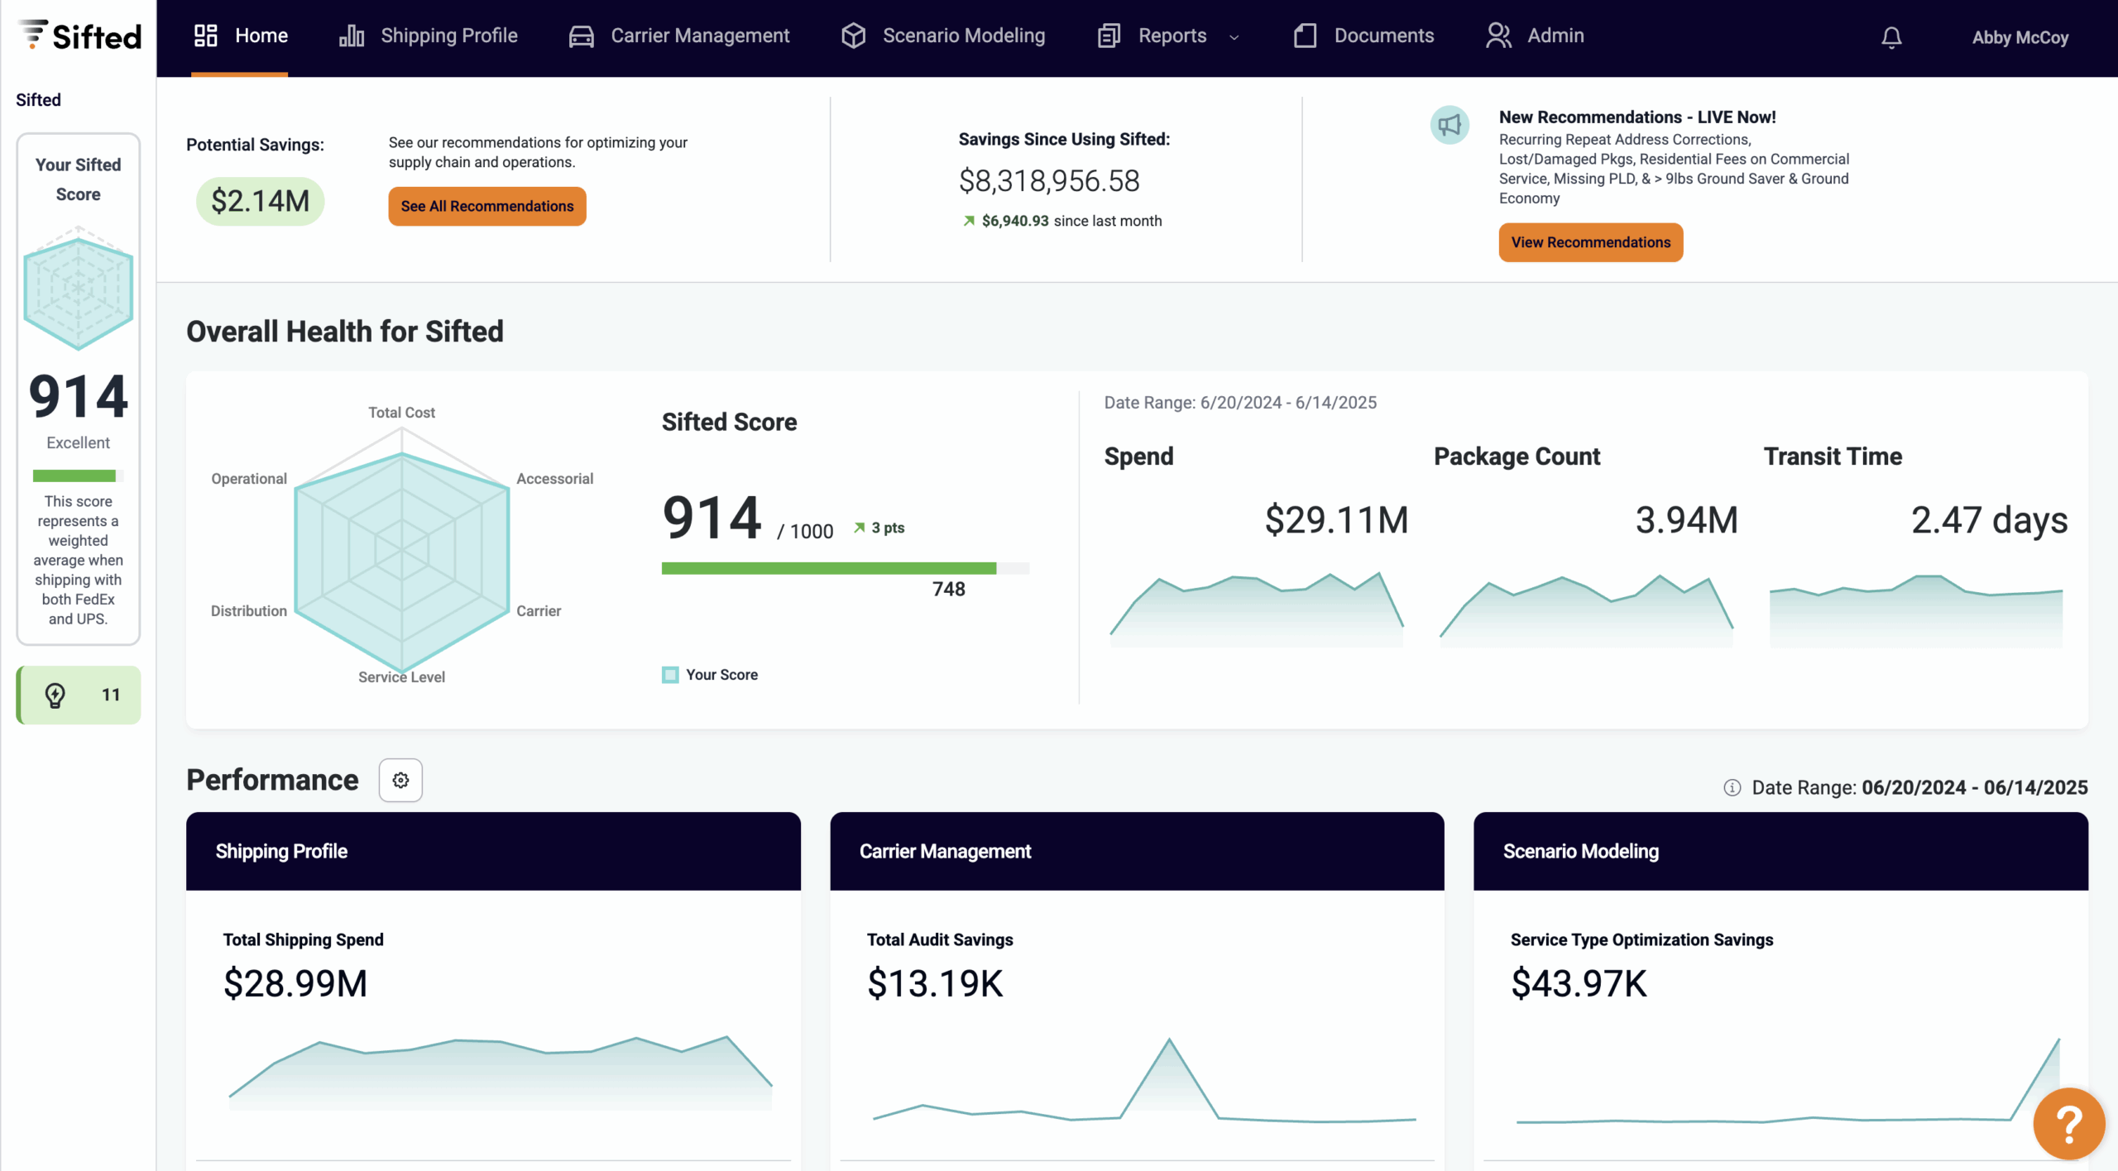The height and width of the screenshot is (1171, 2118).
Task: Click the Shipping Profile bar chart icon
Action: [x=352, y=36]
